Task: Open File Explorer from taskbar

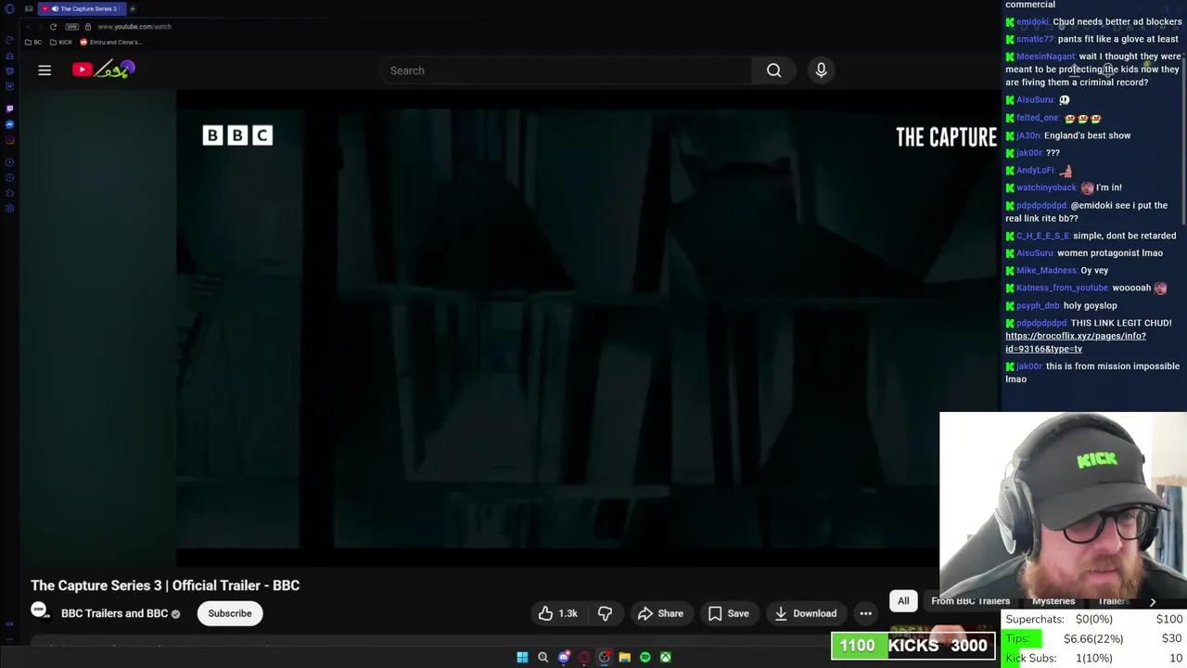Action: [624, 658]
